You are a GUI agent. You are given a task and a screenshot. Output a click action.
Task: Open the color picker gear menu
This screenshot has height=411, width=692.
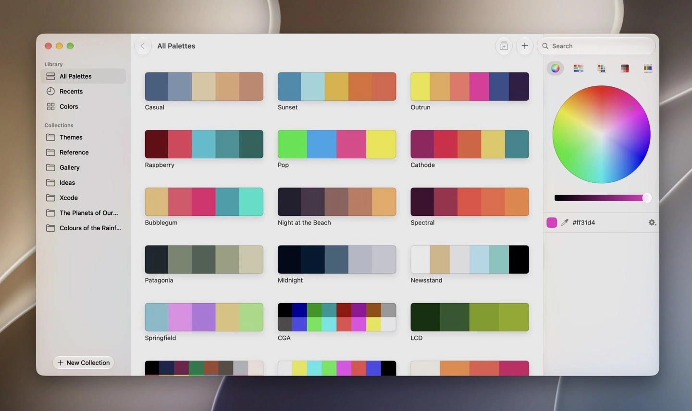click(652, 223)
